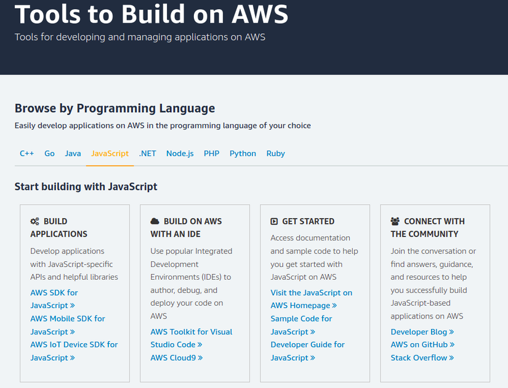Click the gears icon beside Build Applications
This screenshot has height=388, width=508.
[x=35, y=221]
